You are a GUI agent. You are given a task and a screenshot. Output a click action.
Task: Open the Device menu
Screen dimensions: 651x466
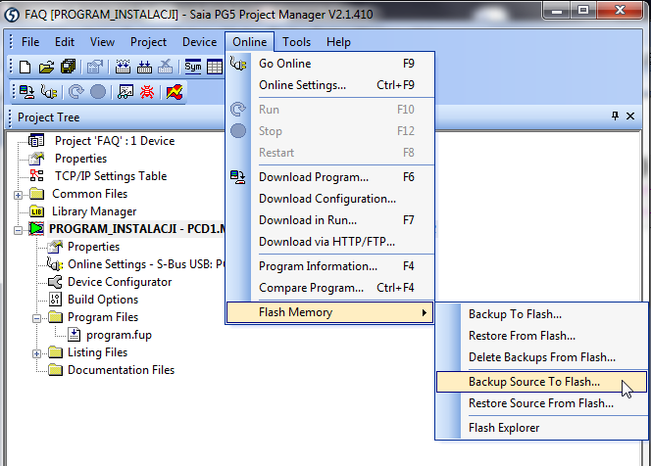[199, 42]
